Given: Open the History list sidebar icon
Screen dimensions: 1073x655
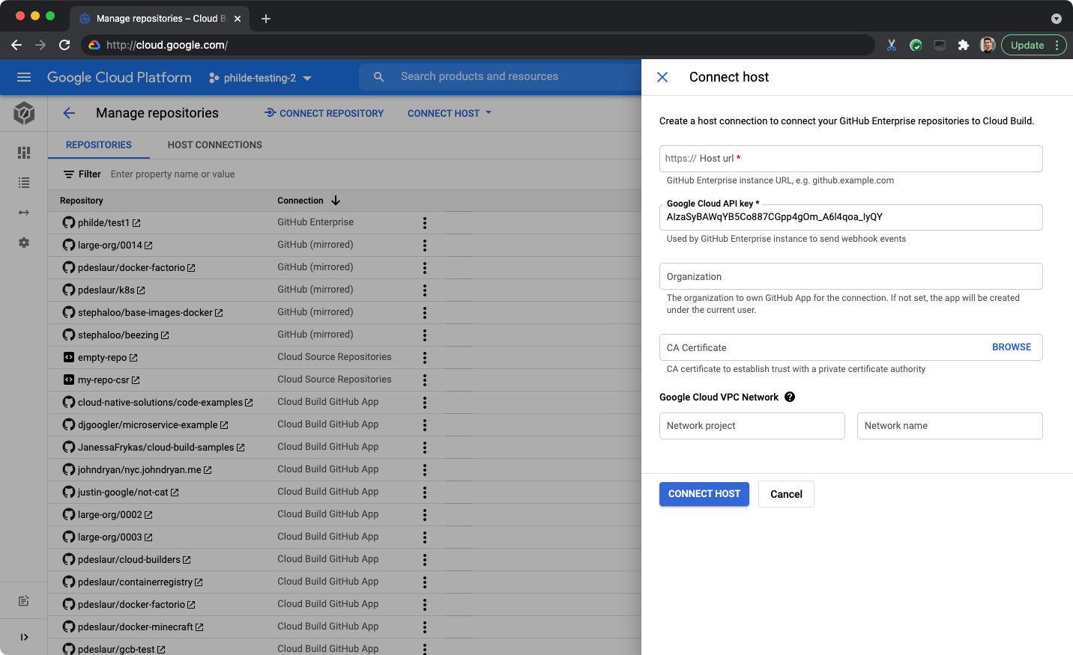Looking at the screenshot, I should tap(24, 183).
